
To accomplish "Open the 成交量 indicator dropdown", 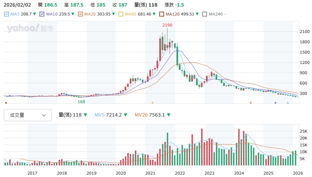I will pyautogui.click(x=27, y=115).
